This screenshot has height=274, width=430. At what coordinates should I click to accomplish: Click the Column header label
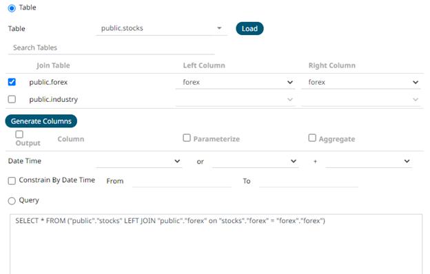coord(71,139)
